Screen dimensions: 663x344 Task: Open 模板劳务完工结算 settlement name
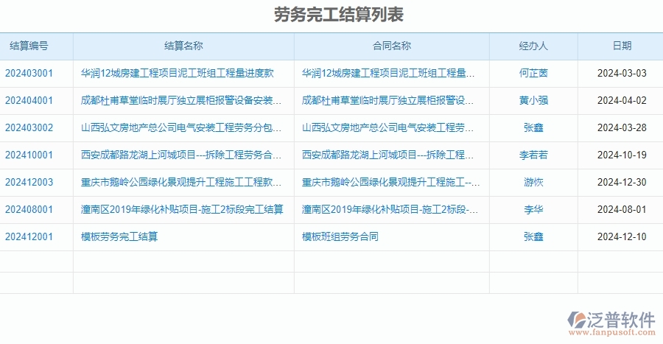click(x=119, y=237)
